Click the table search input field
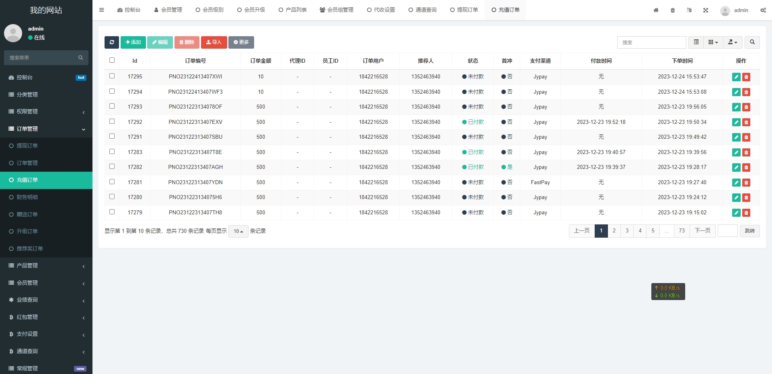The width and height of the screenshot is (772, 374). point(651,42)
